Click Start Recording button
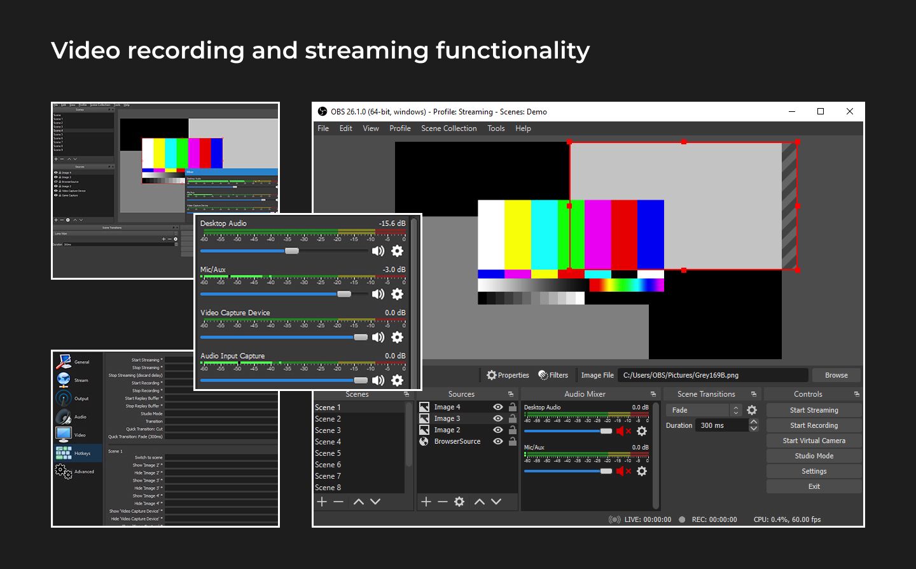 click(814, 425)
